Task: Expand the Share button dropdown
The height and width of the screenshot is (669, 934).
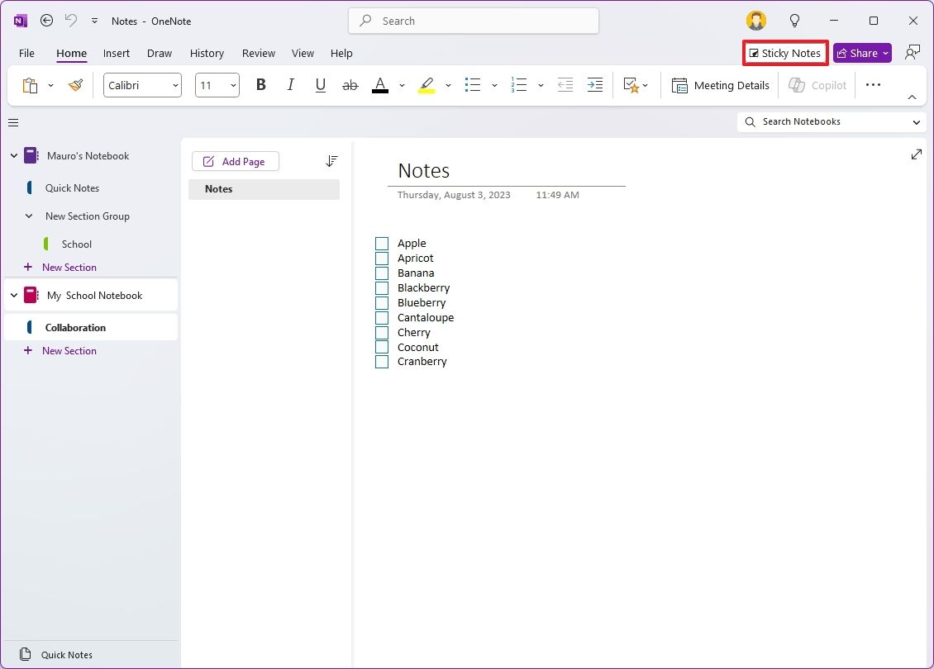Action: [x=884, y=52]
